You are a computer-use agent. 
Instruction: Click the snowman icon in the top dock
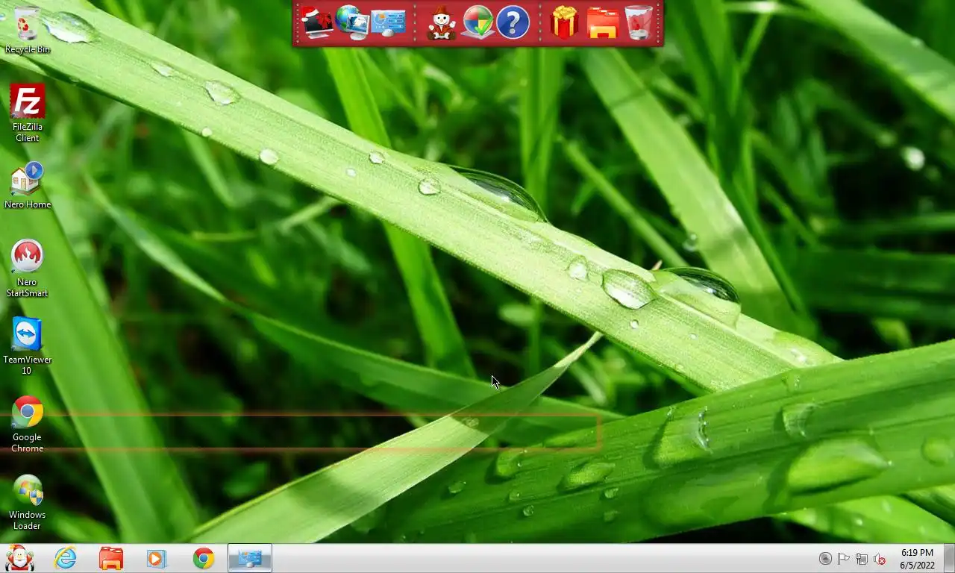click(442, 22)
